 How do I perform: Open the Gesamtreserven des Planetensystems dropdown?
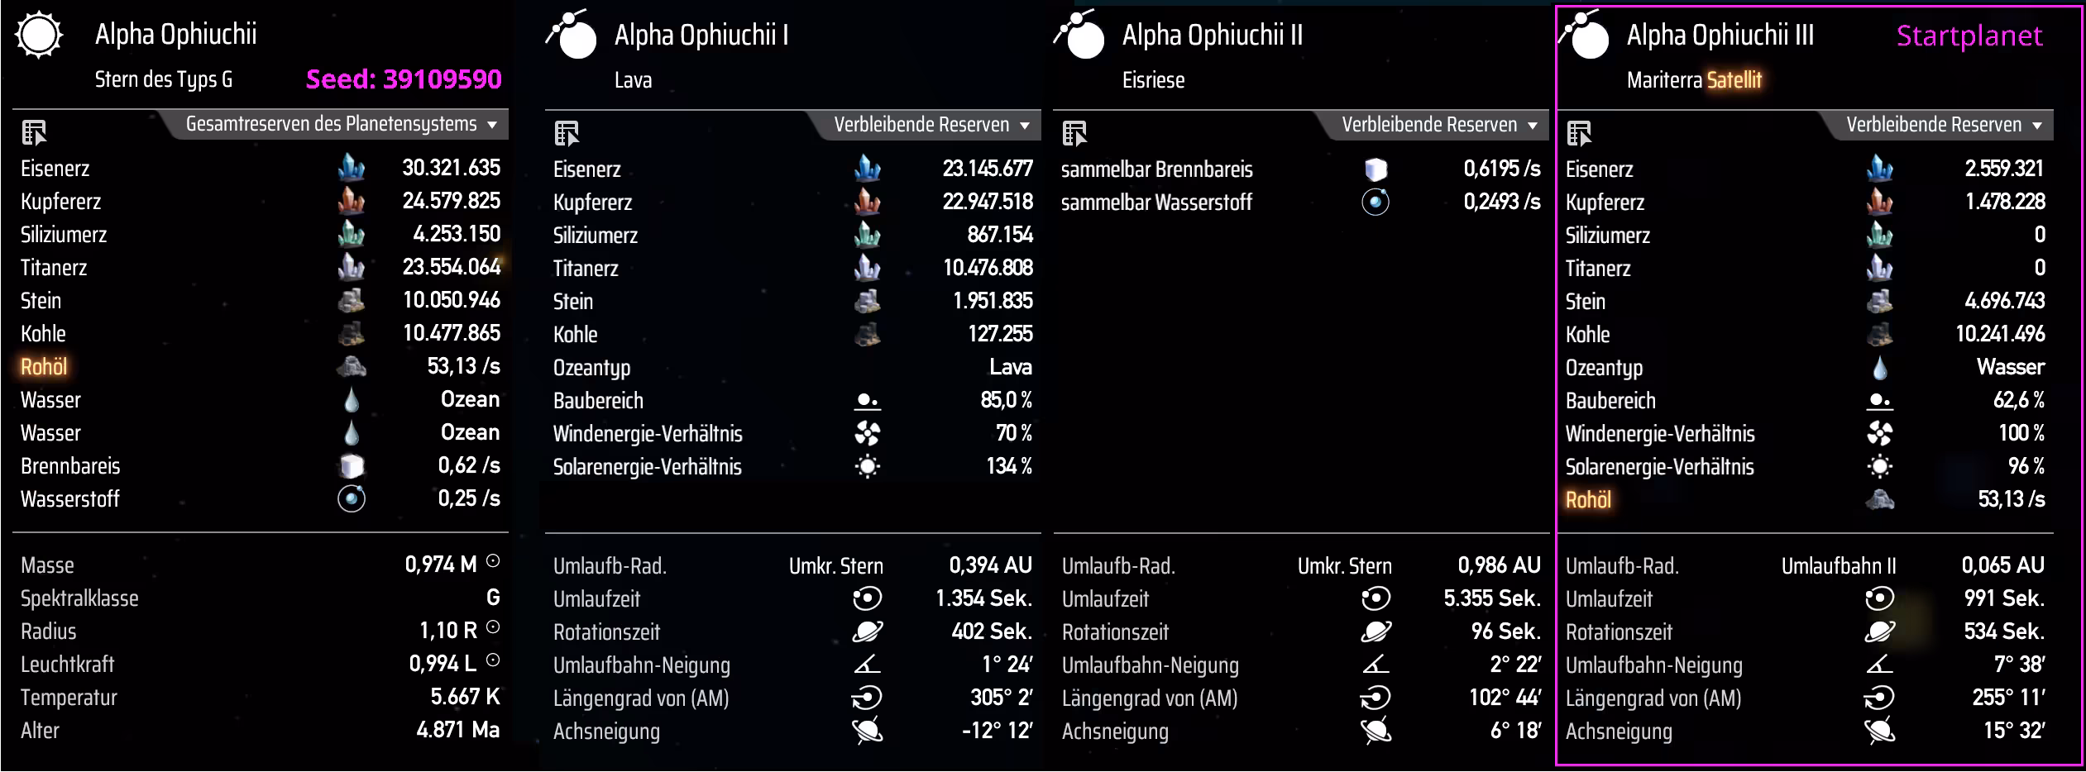point(341,124)
